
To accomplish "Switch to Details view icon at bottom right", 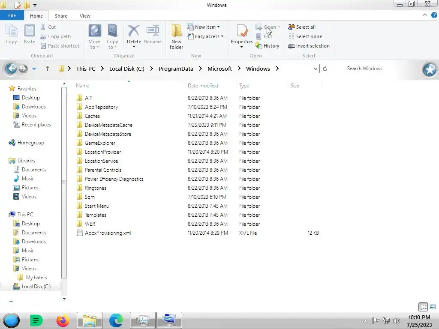I will tap(423, 307).
